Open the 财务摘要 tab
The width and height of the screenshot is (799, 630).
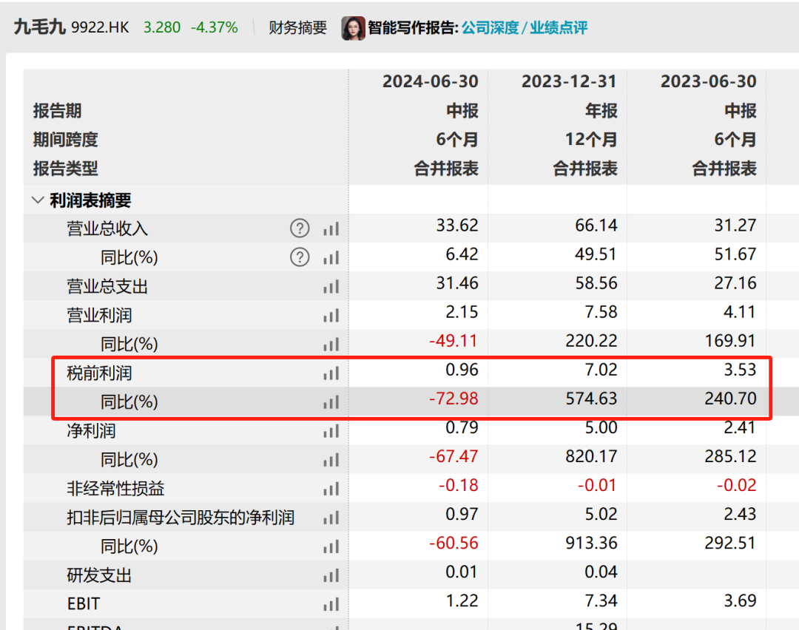coord(297,28)
